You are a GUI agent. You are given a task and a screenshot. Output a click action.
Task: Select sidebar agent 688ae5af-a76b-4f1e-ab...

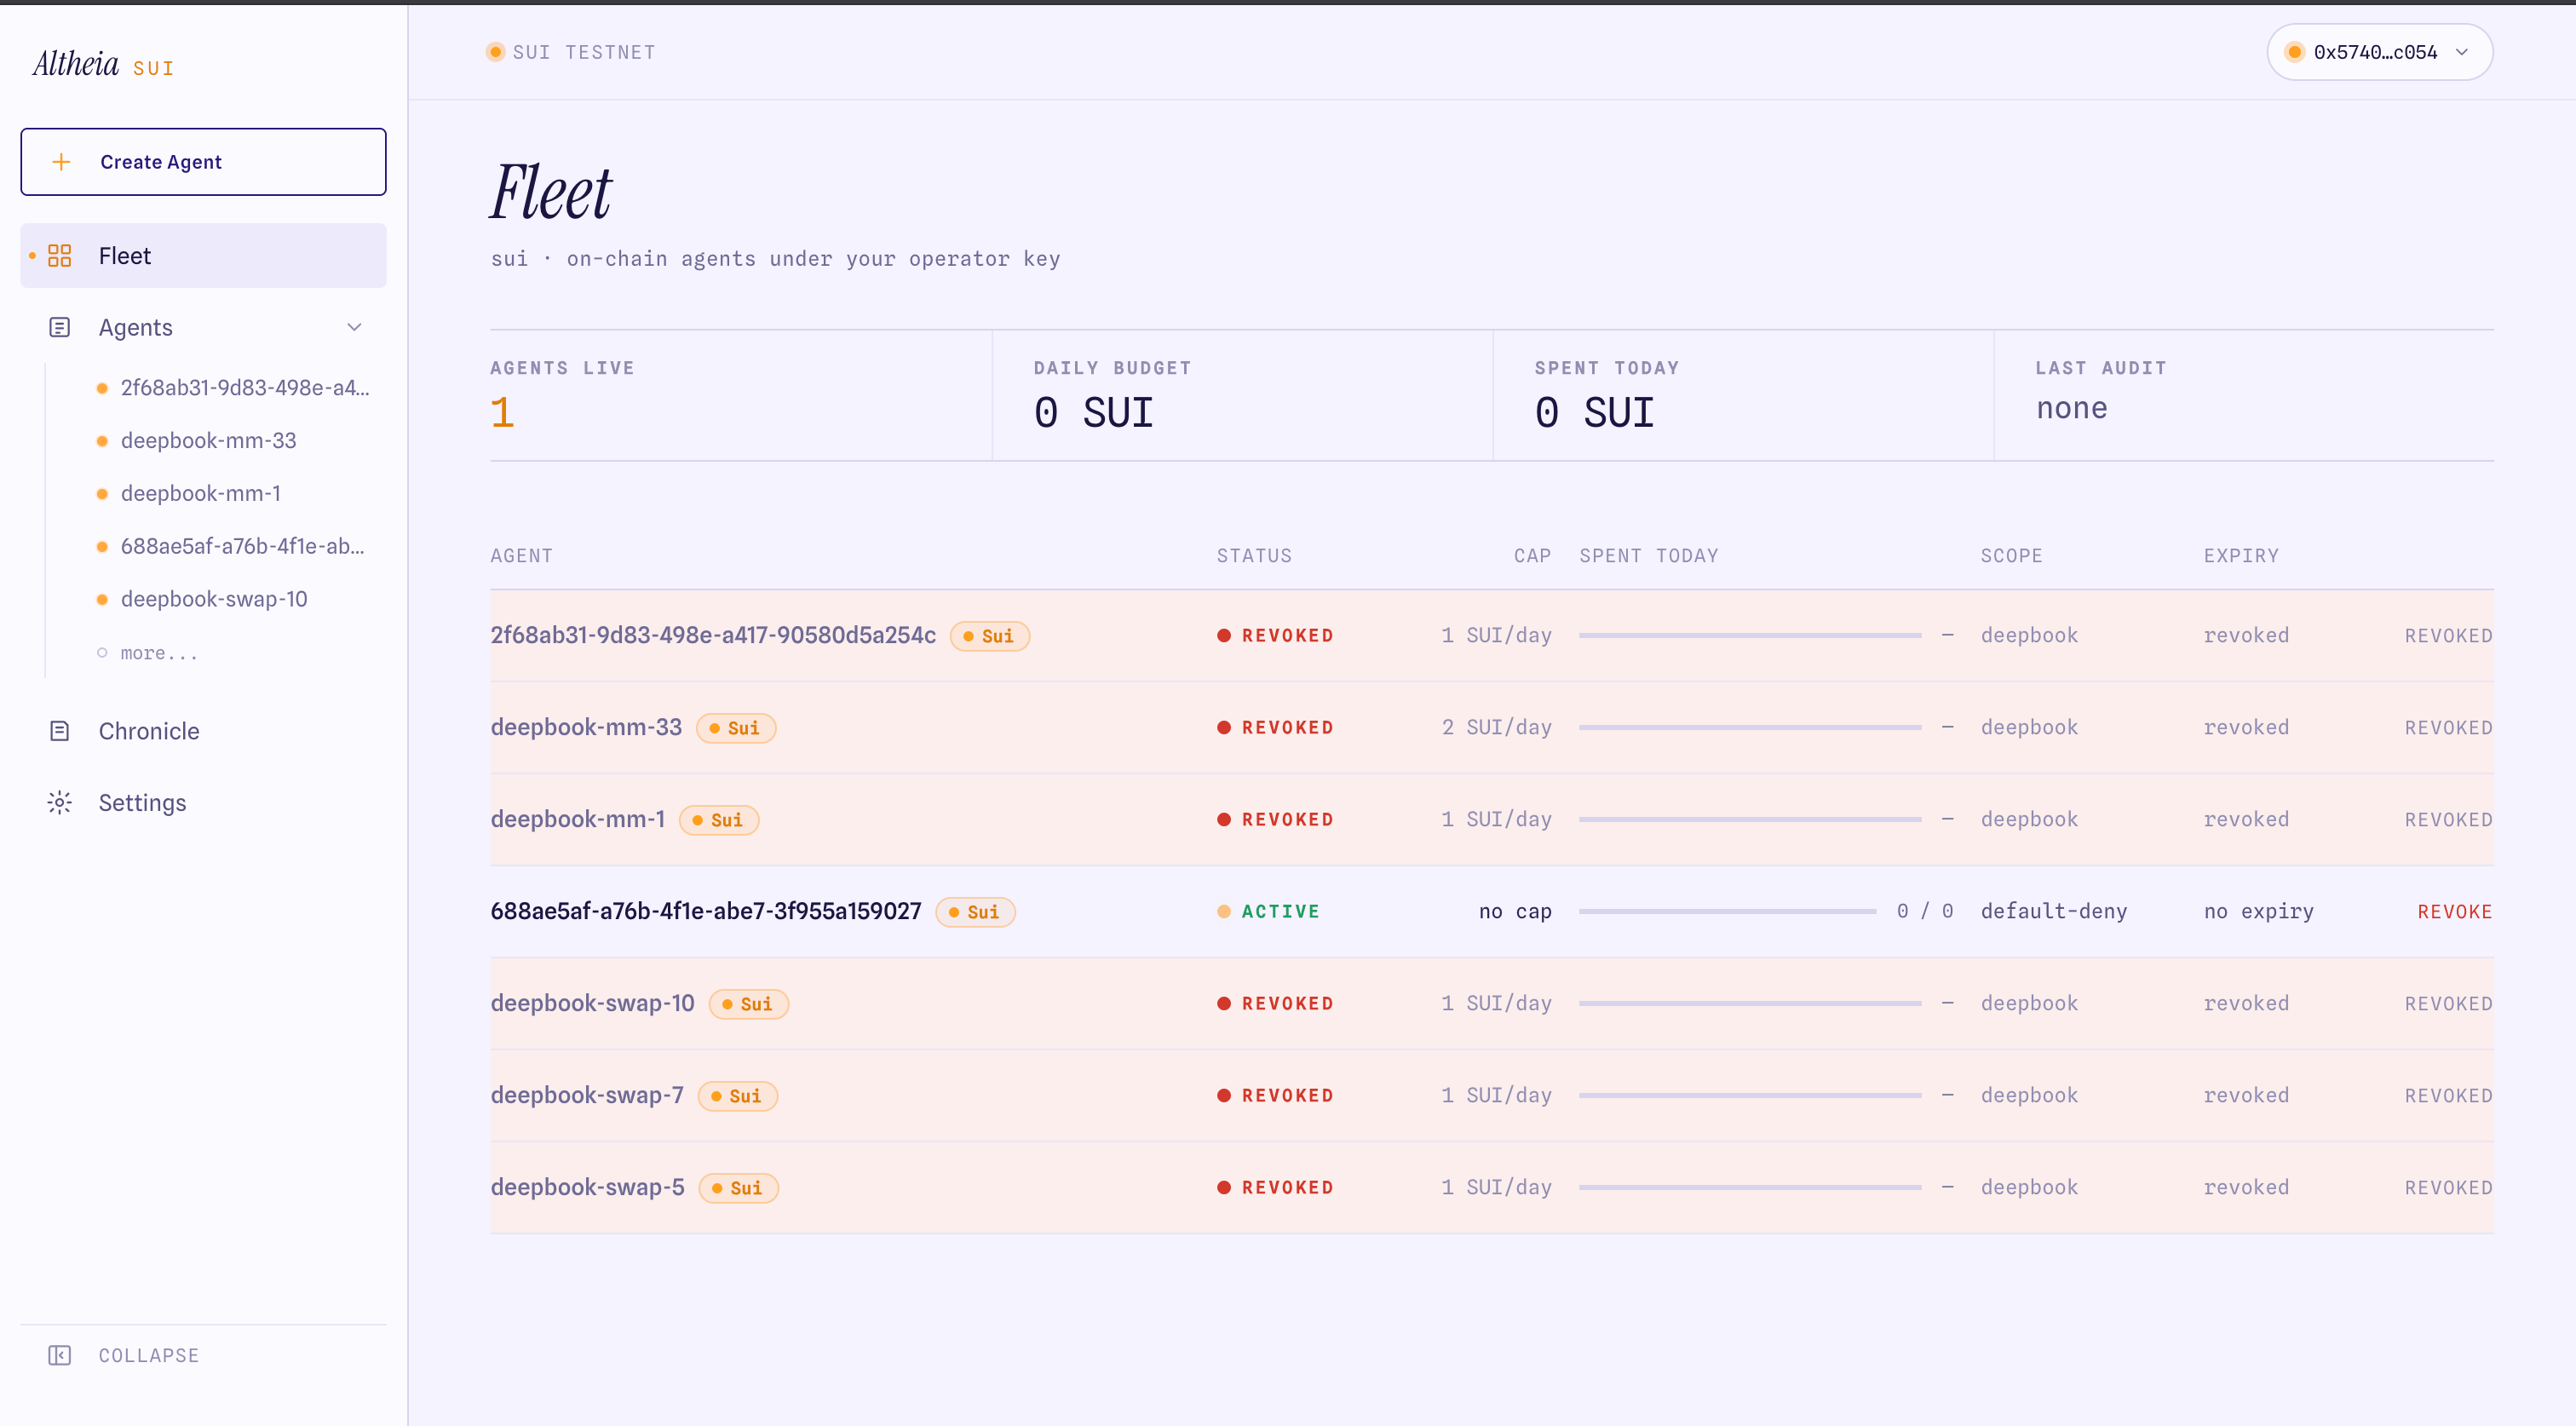tap(242, 547)
